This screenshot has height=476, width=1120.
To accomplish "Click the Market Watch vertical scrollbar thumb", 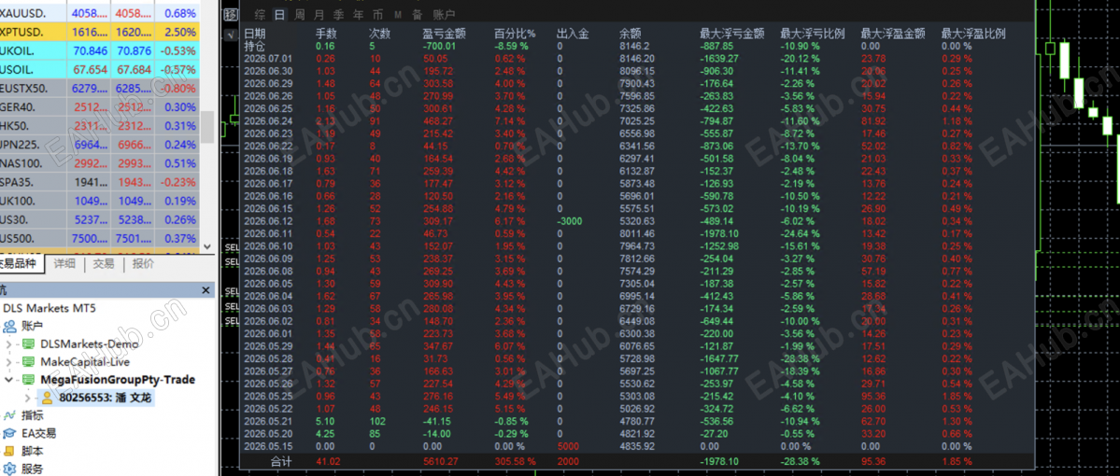I will coord(208,126).
